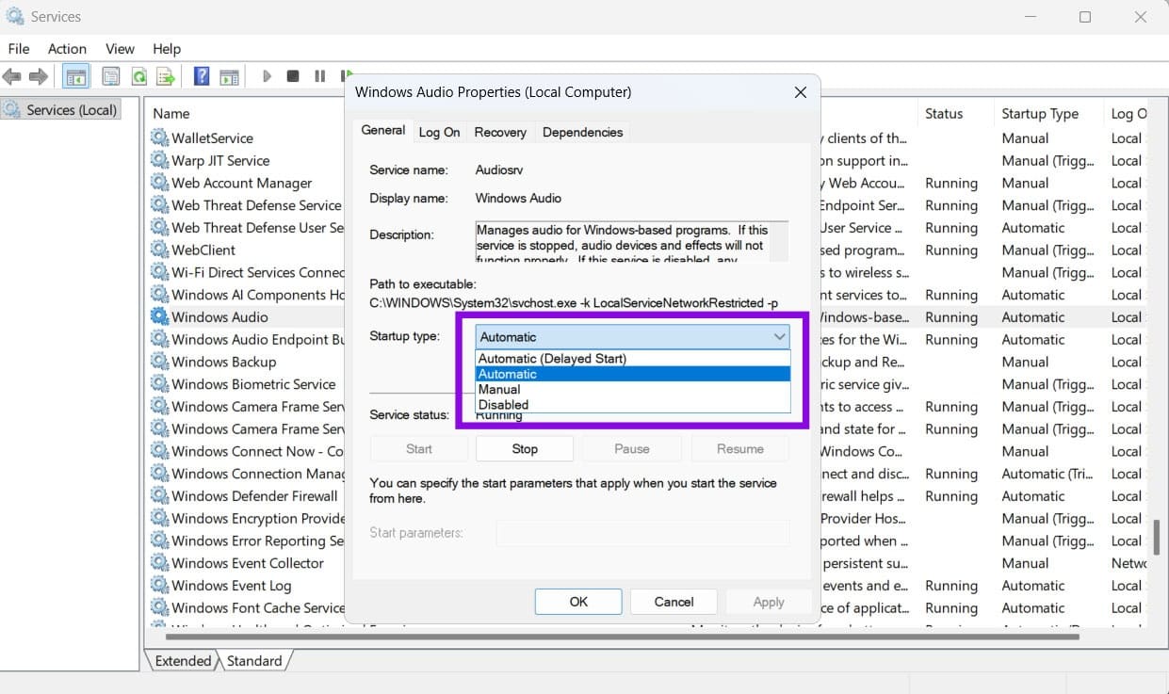Choose the highlighted Automatic option in list
The image size is (1169, 694).
point(632,374)
